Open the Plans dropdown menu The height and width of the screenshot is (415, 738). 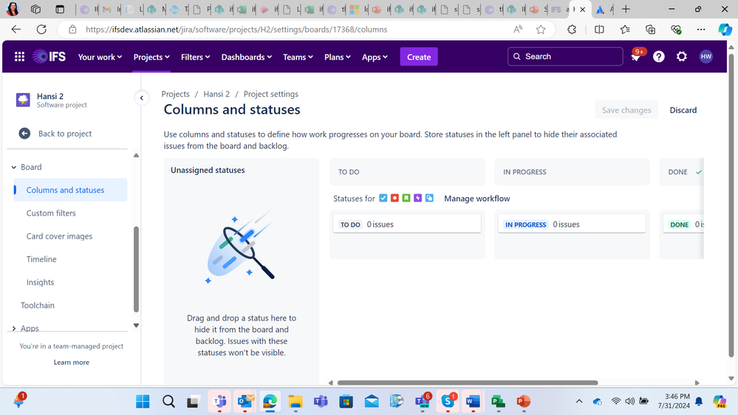pos(338,57)
